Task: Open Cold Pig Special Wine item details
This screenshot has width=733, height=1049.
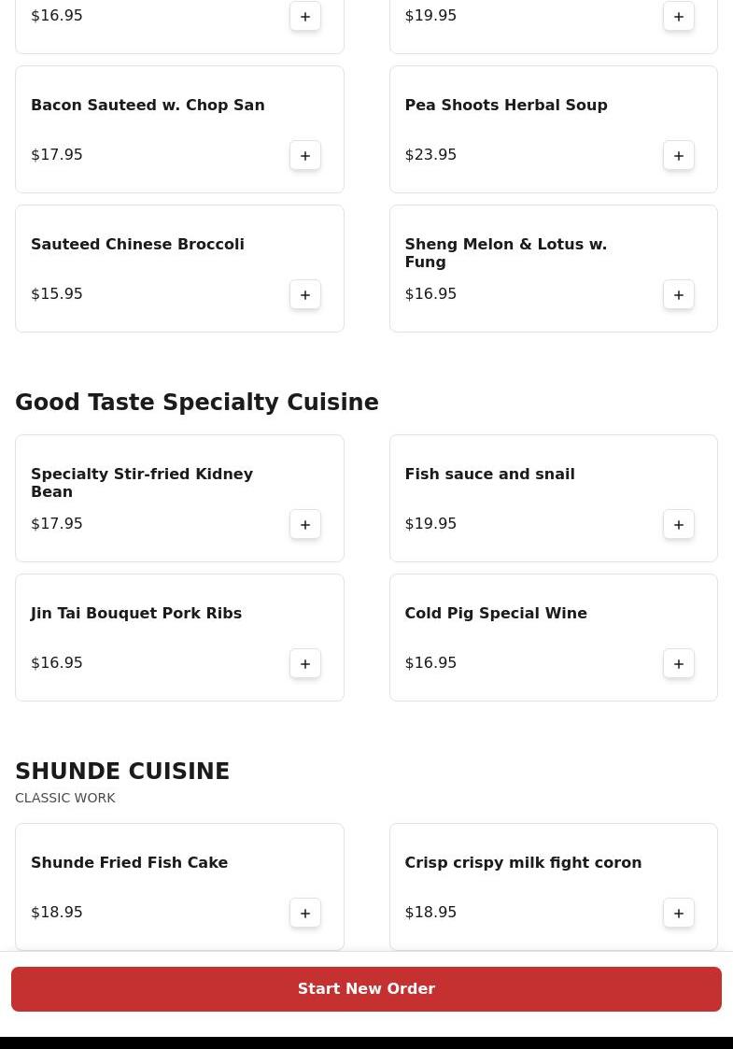Action: (495, 613)
